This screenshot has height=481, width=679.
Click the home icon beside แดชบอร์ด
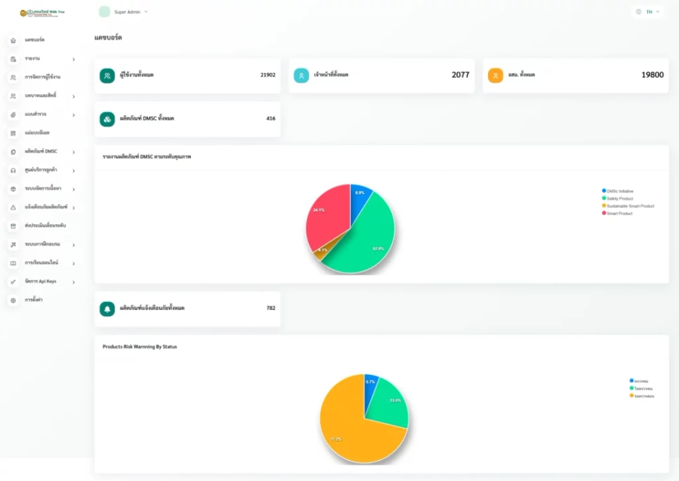coord(13,40)
